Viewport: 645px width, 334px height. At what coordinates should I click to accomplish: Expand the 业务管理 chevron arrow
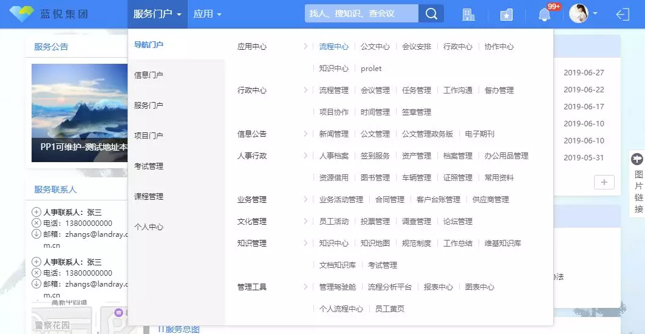point(305,199)
